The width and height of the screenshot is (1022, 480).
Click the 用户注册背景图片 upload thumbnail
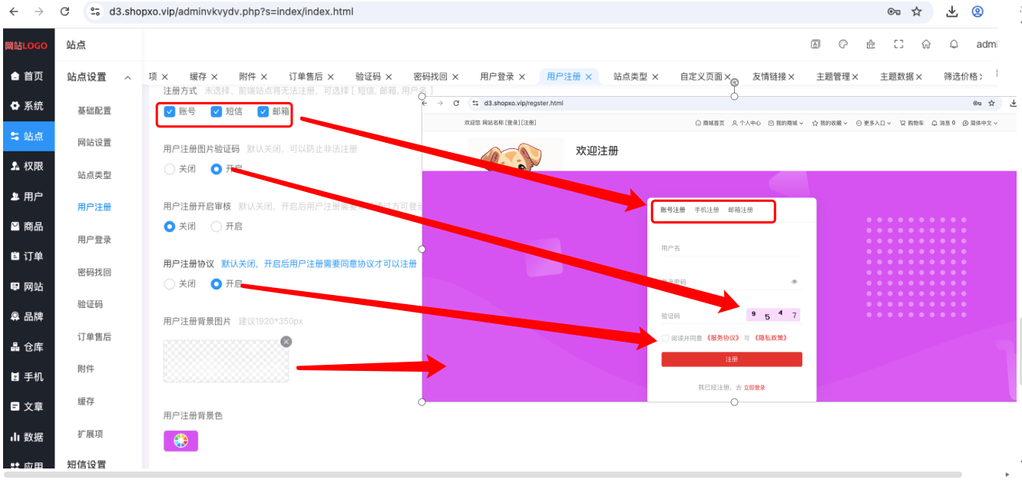[226, 361]
